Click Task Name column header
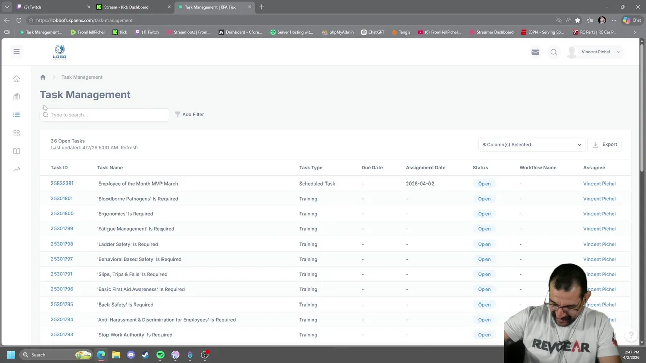The width and height of the screenshot is (646, 363). [x=110, y=168]
